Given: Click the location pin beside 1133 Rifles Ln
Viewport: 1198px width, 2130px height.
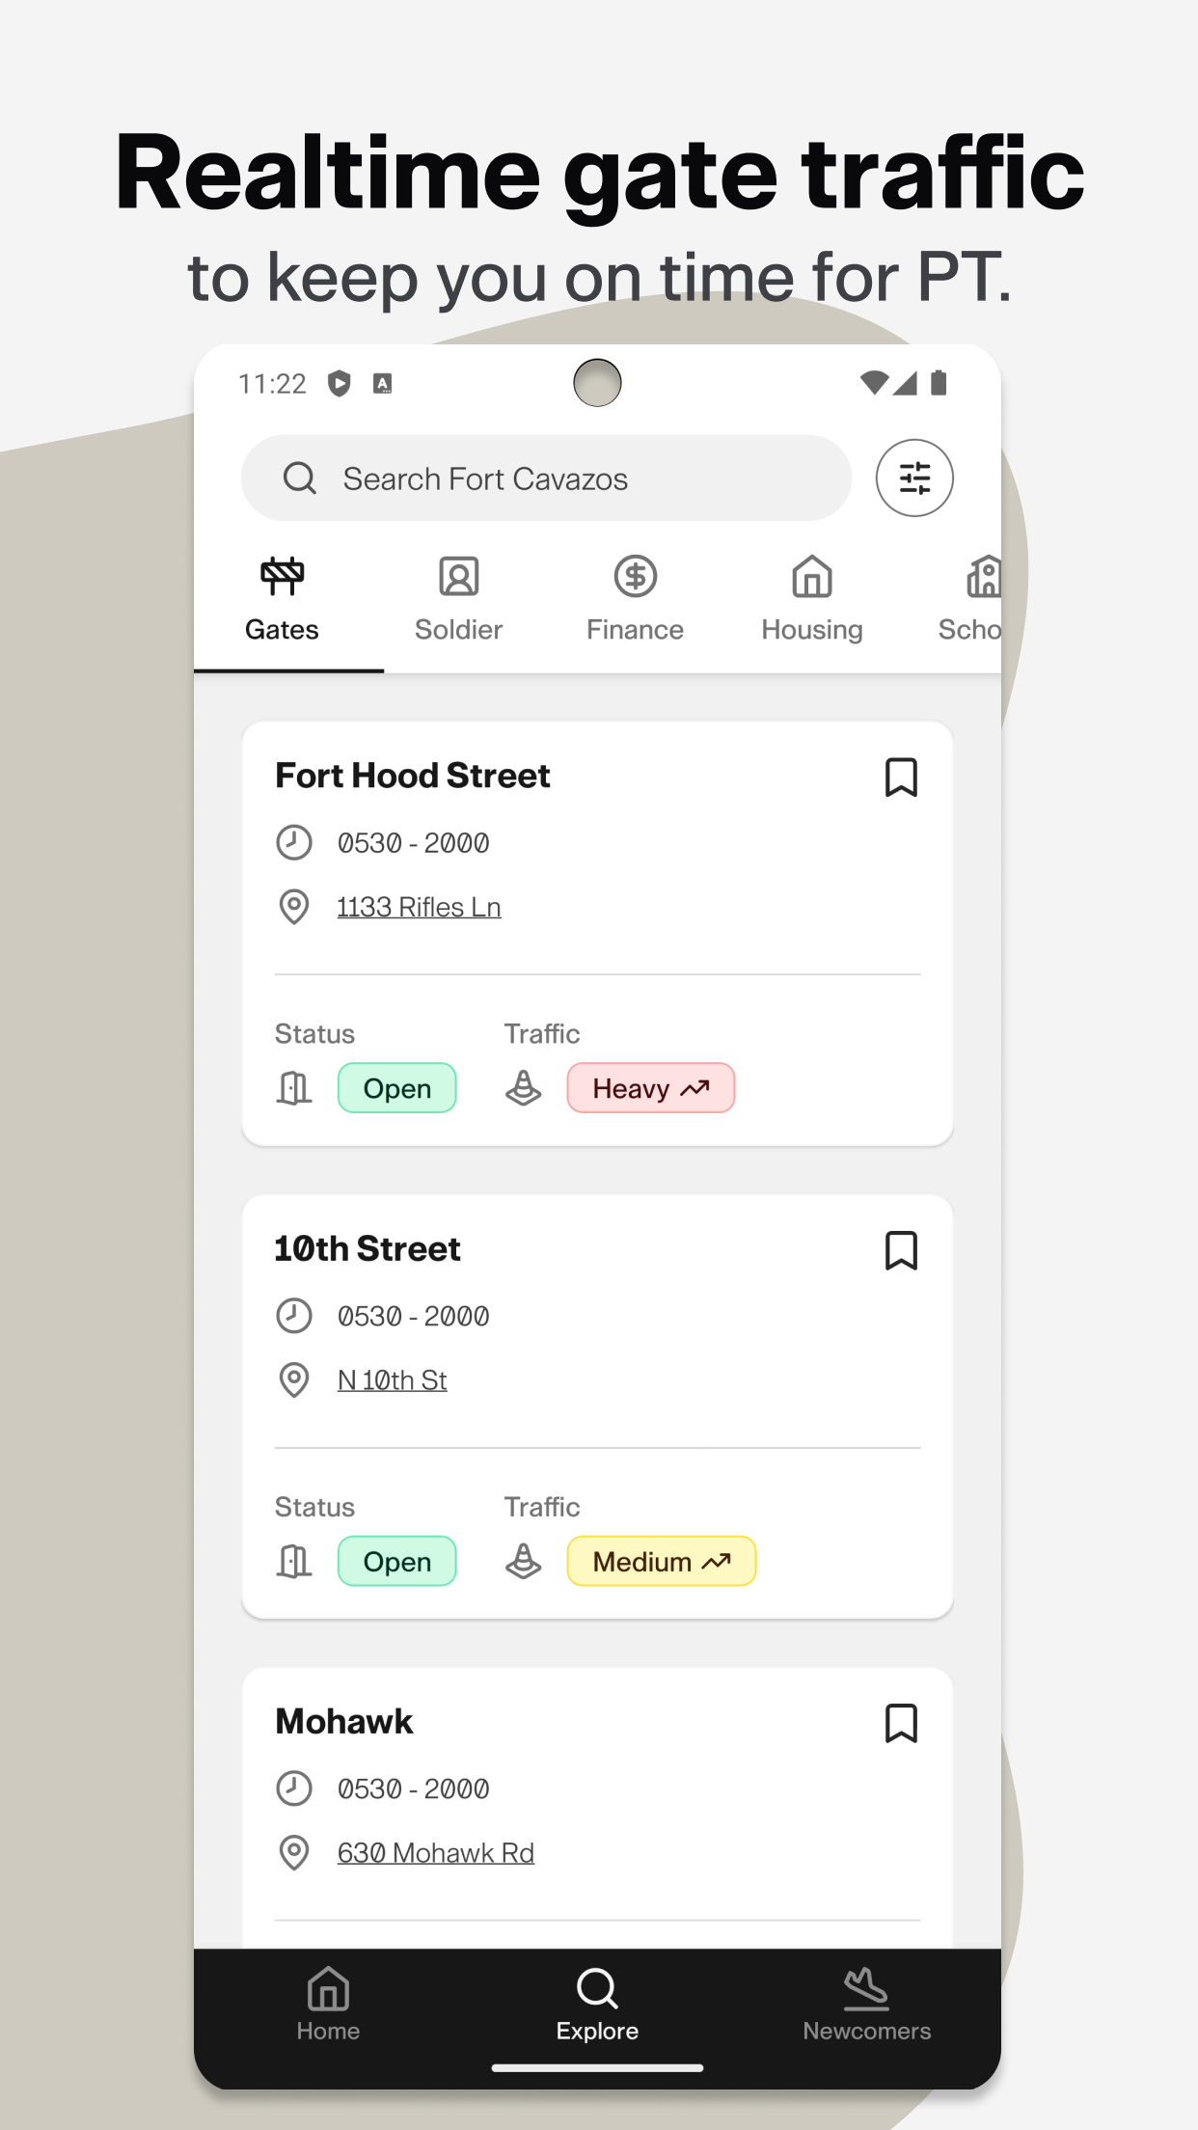Looking at the screenshot, I should pyautogui.click(x=294, y=907).
